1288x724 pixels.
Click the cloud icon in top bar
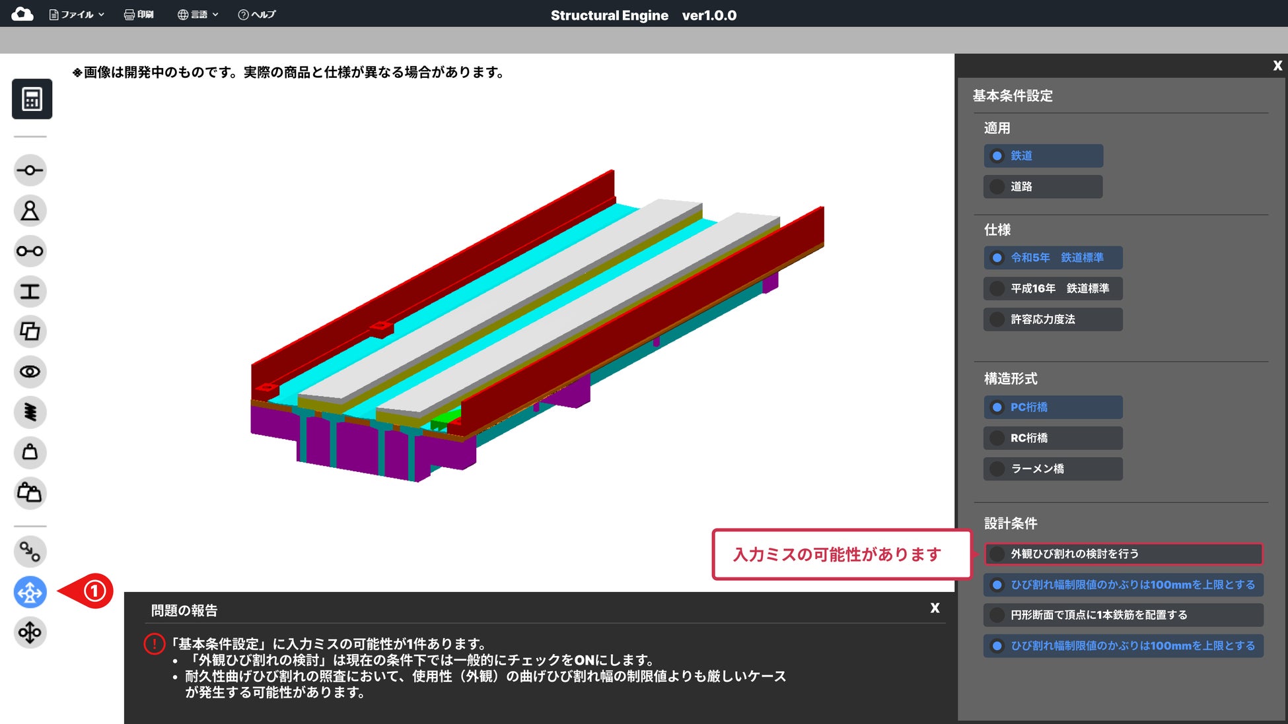tap(22, 14)
